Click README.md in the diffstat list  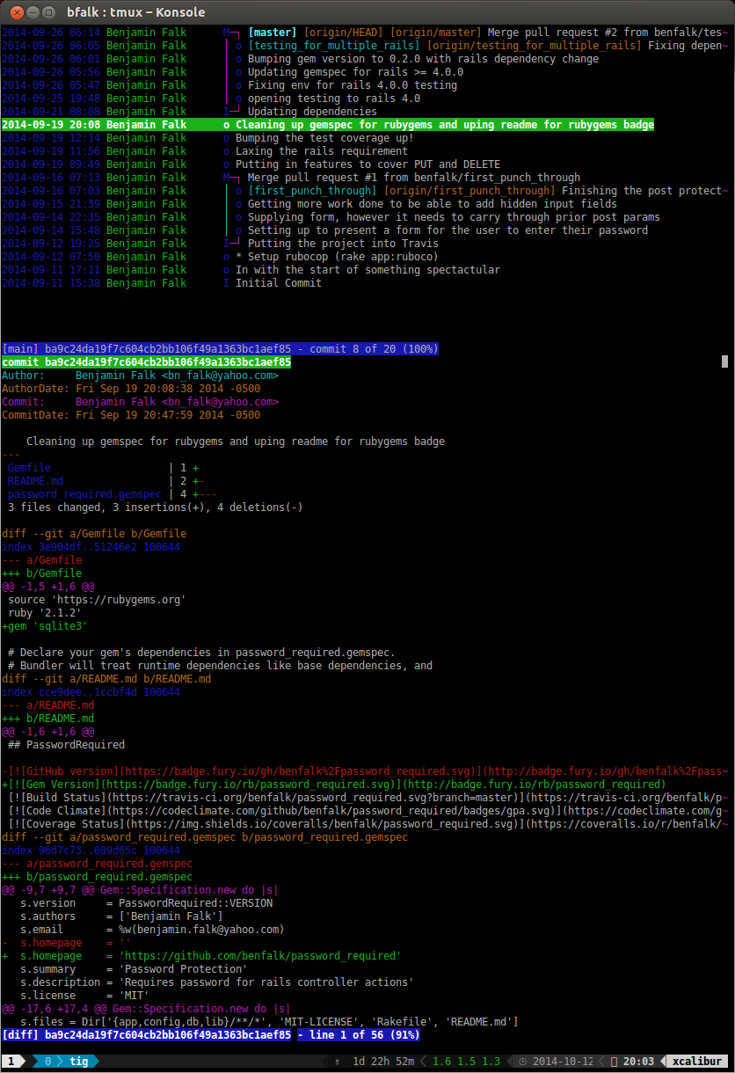[35, 481]
